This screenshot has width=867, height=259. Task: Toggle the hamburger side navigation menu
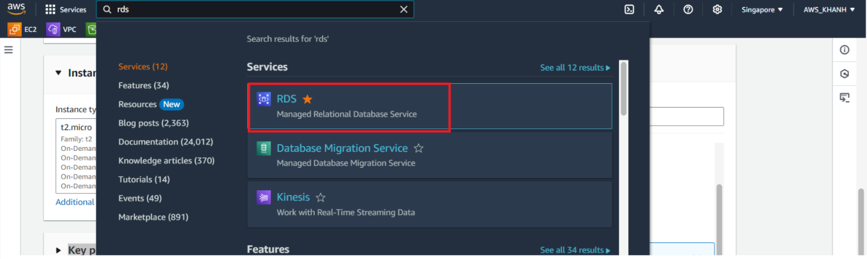coord(9,50)
